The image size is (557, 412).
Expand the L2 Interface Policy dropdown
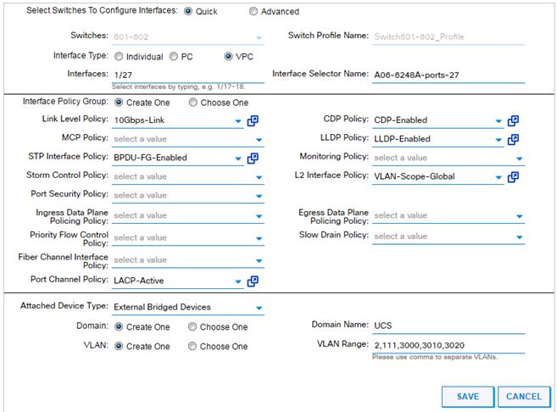point(499,177)
